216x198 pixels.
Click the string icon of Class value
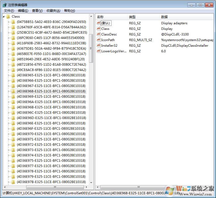(98, 29)
